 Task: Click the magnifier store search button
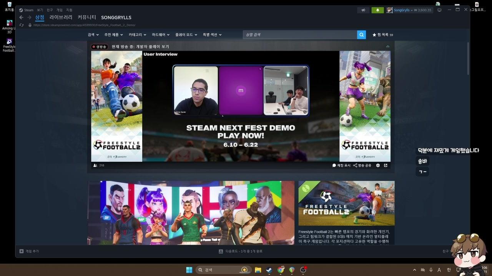(x=361, y=35)
